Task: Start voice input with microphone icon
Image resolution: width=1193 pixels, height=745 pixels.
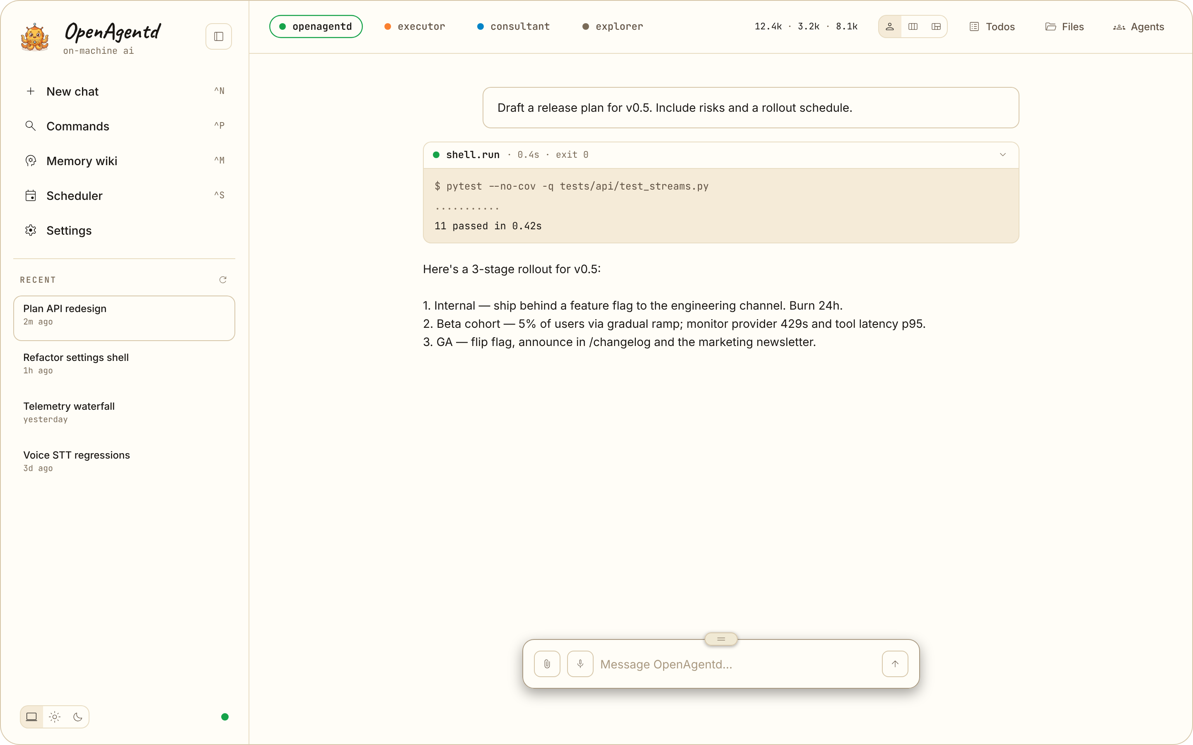Action: click(580, 664)
